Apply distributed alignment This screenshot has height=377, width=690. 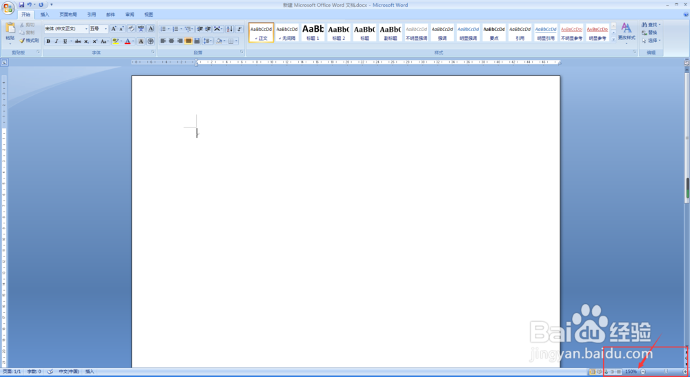[x=197, y=41]
